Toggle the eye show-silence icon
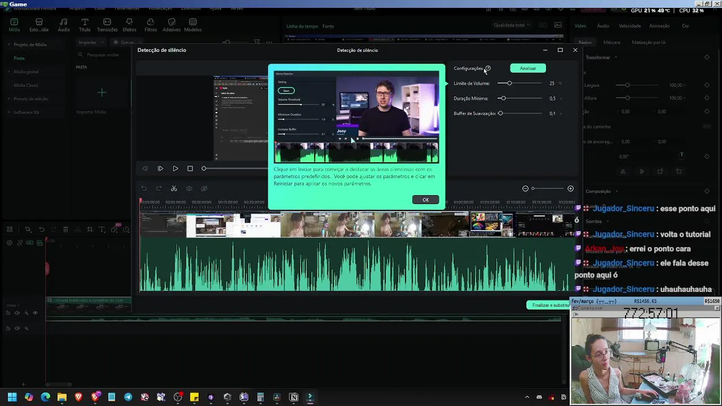722x406 pixels. (x=189, y=188)
